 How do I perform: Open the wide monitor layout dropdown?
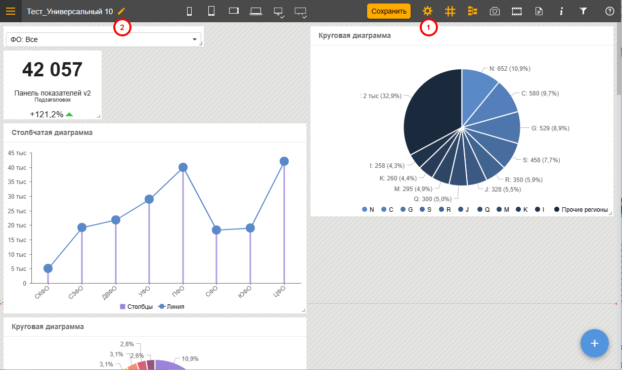[x=300, y=12]
